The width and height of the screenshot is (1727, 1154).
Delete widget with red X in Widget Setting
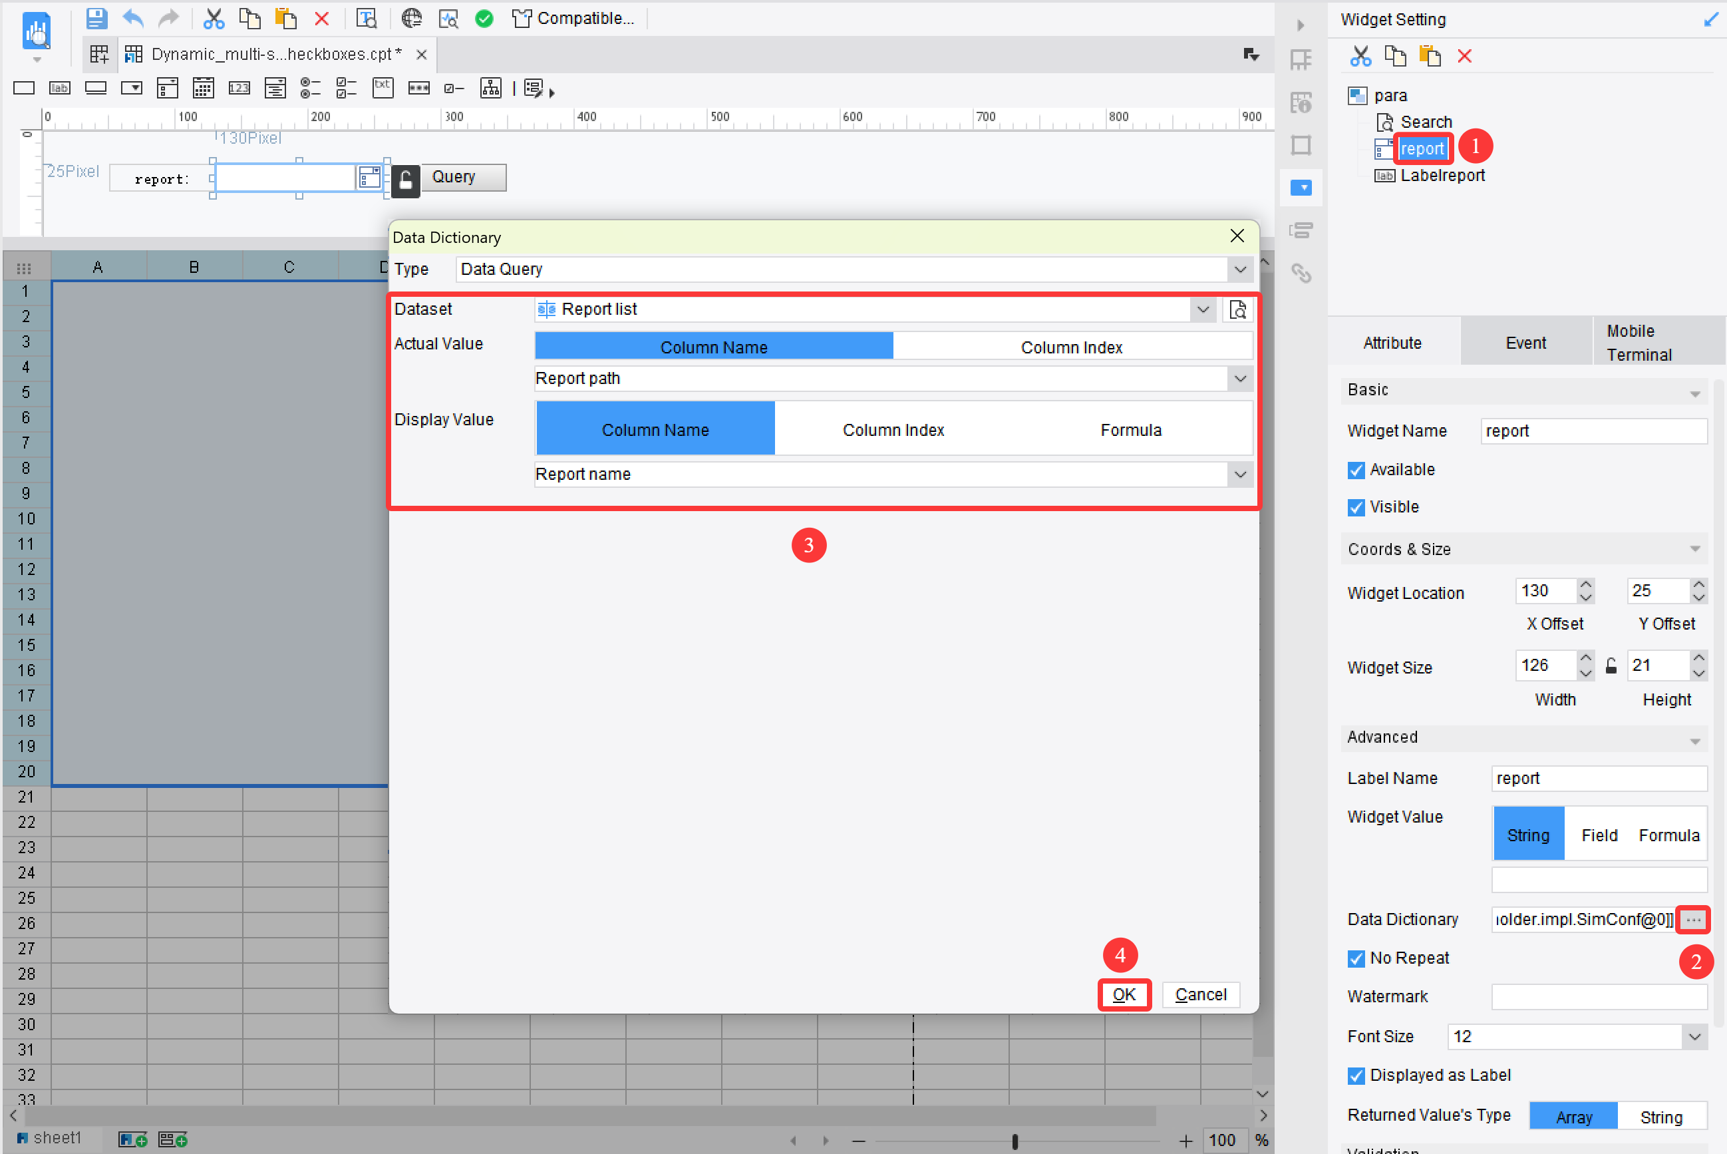point(1464,56)
